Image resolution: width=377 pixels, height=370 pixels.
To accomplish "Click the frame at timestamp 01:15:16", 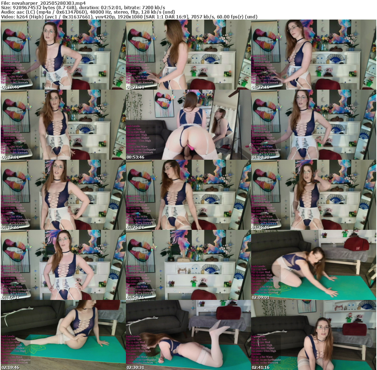I will (63, 195).
